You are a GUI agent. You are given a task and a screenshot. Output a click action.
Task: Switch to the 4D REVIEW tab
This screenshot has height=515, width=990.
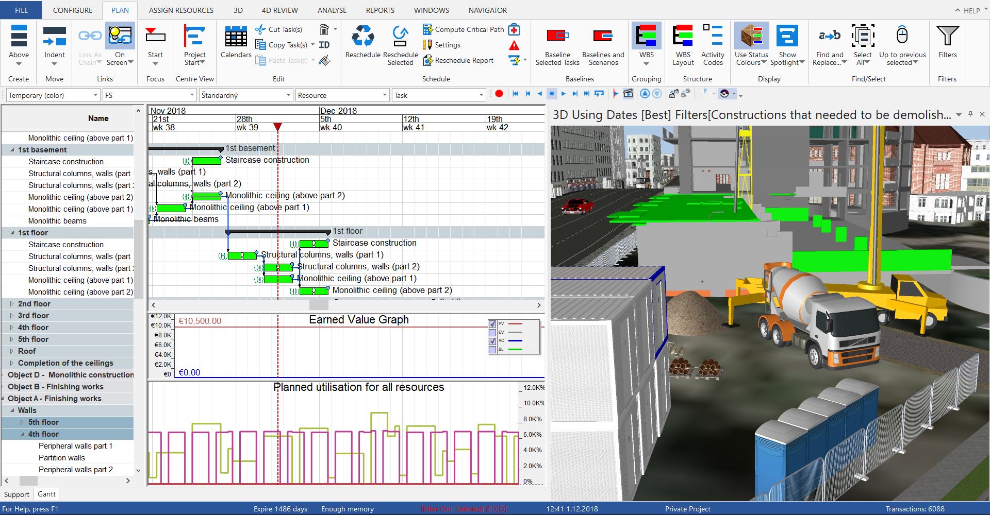279,10
